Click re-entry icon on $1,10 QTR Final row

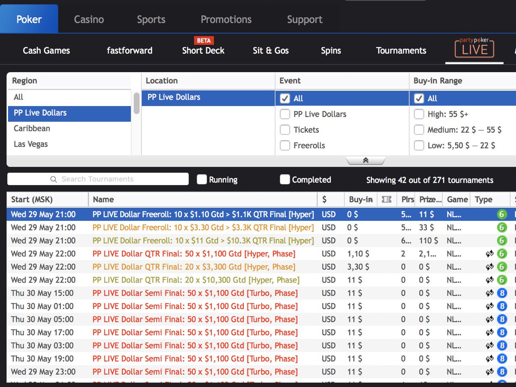[x=489, y=254]
